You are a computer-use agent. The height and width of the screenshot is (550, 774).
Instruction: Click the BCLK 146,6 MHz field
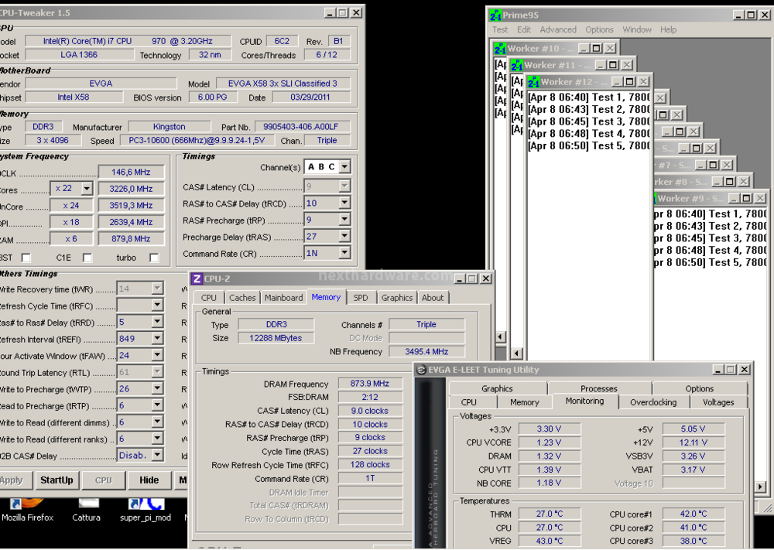[131, 172]
